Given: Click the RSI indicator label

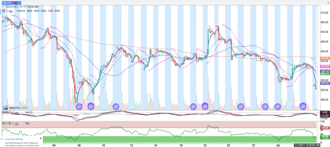Looking at the screenshot, I should 27,123.
